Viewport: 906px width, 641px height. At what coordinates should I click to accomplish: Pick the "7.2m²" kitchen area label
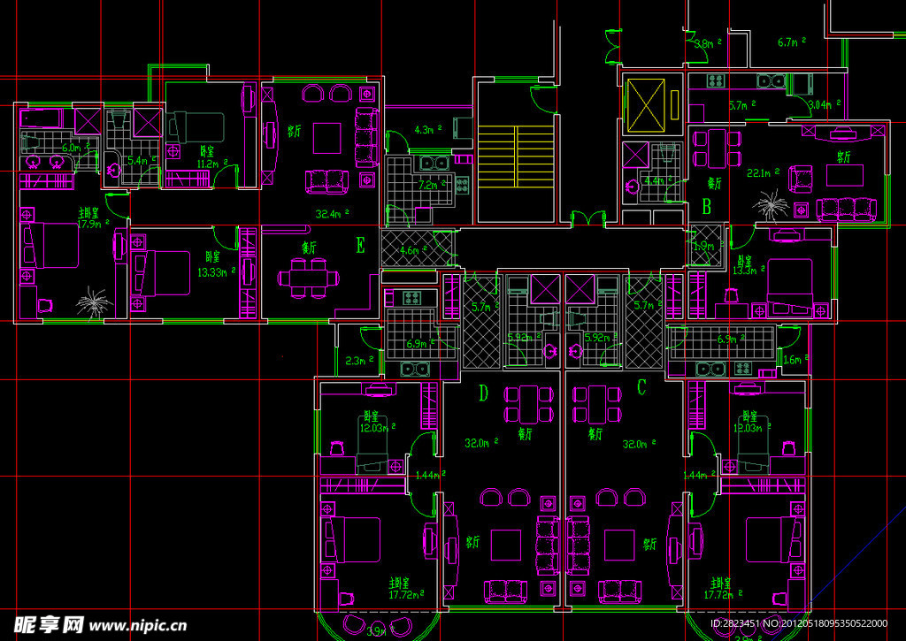coord(432,185)
